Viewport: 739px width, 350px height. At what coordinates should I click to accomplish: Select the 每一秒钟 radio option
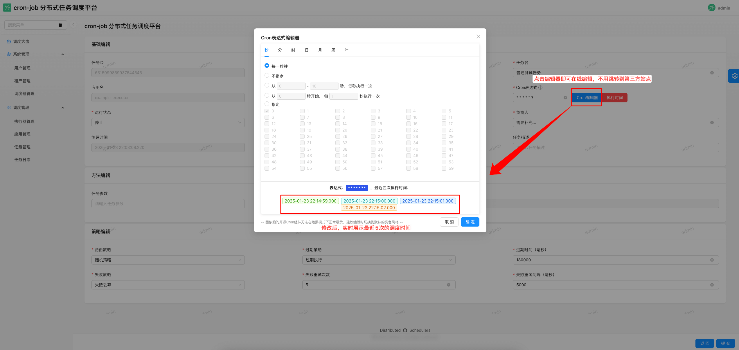[267, 66]
